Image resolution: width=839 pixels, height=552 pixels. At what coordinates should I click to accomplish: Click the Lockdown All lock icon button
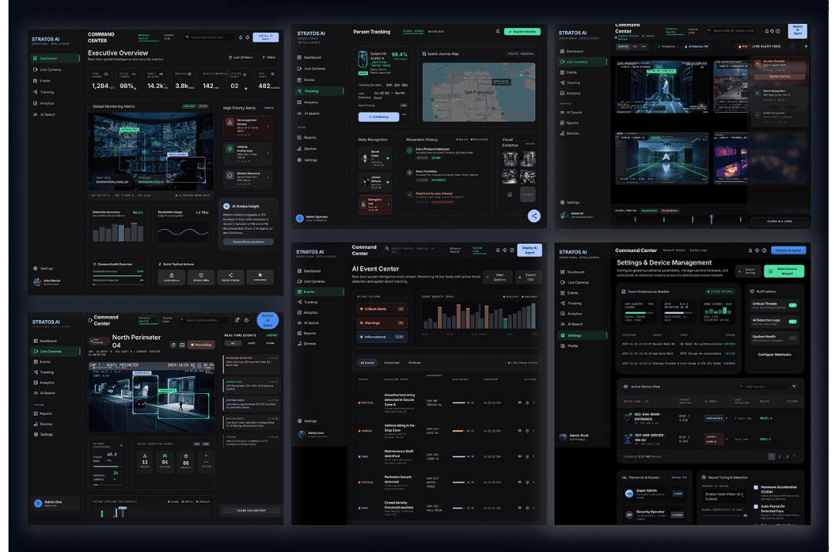[171, 277]
